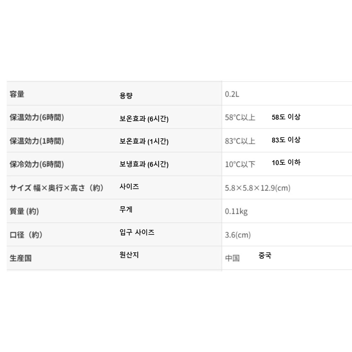
Task: Click the Korean text 83도 이상
Action: (x=286, y=140)
